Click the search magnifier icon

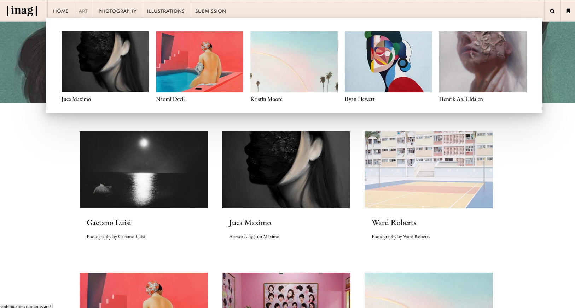552,11
